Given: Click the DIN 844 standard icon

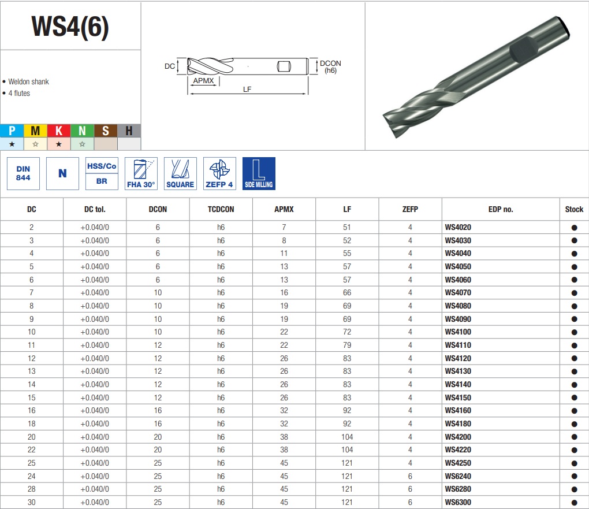Looking at the screenshot, I should 23,173.
